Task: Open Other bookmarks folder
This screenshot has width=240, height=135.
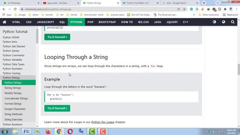Action: [209, 15]
